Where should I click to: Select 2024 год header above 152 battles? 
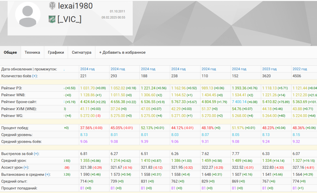point(239,69)
